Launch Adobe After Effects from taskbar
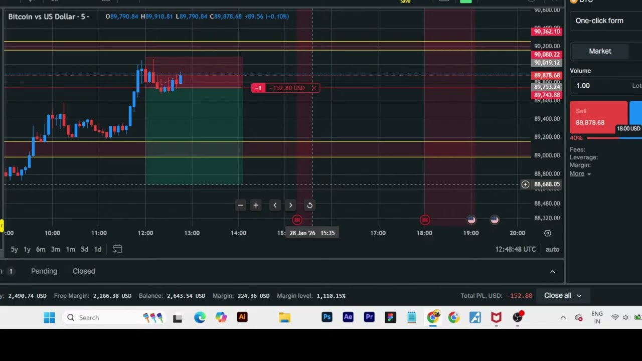642x361 pixels. [348, 318]
